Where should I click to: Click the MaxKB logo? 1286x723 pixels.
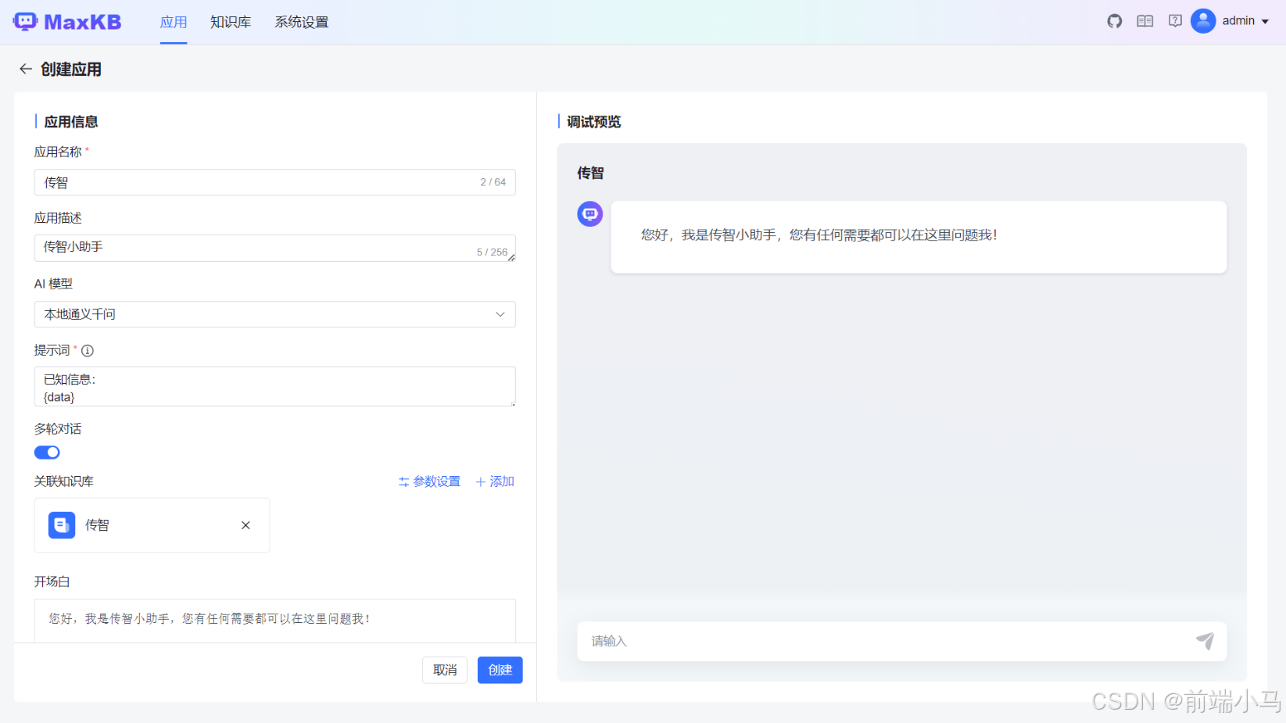tap(67, 22)
